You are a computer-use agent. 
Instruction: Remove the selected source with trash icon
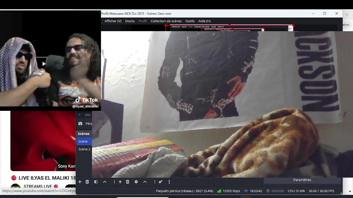(x=127, y=182)
